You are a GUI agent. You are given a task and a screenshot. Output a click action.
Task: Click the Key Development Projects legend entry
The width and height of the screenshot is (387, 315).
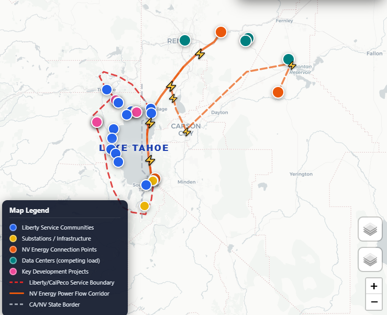(49, 271)
